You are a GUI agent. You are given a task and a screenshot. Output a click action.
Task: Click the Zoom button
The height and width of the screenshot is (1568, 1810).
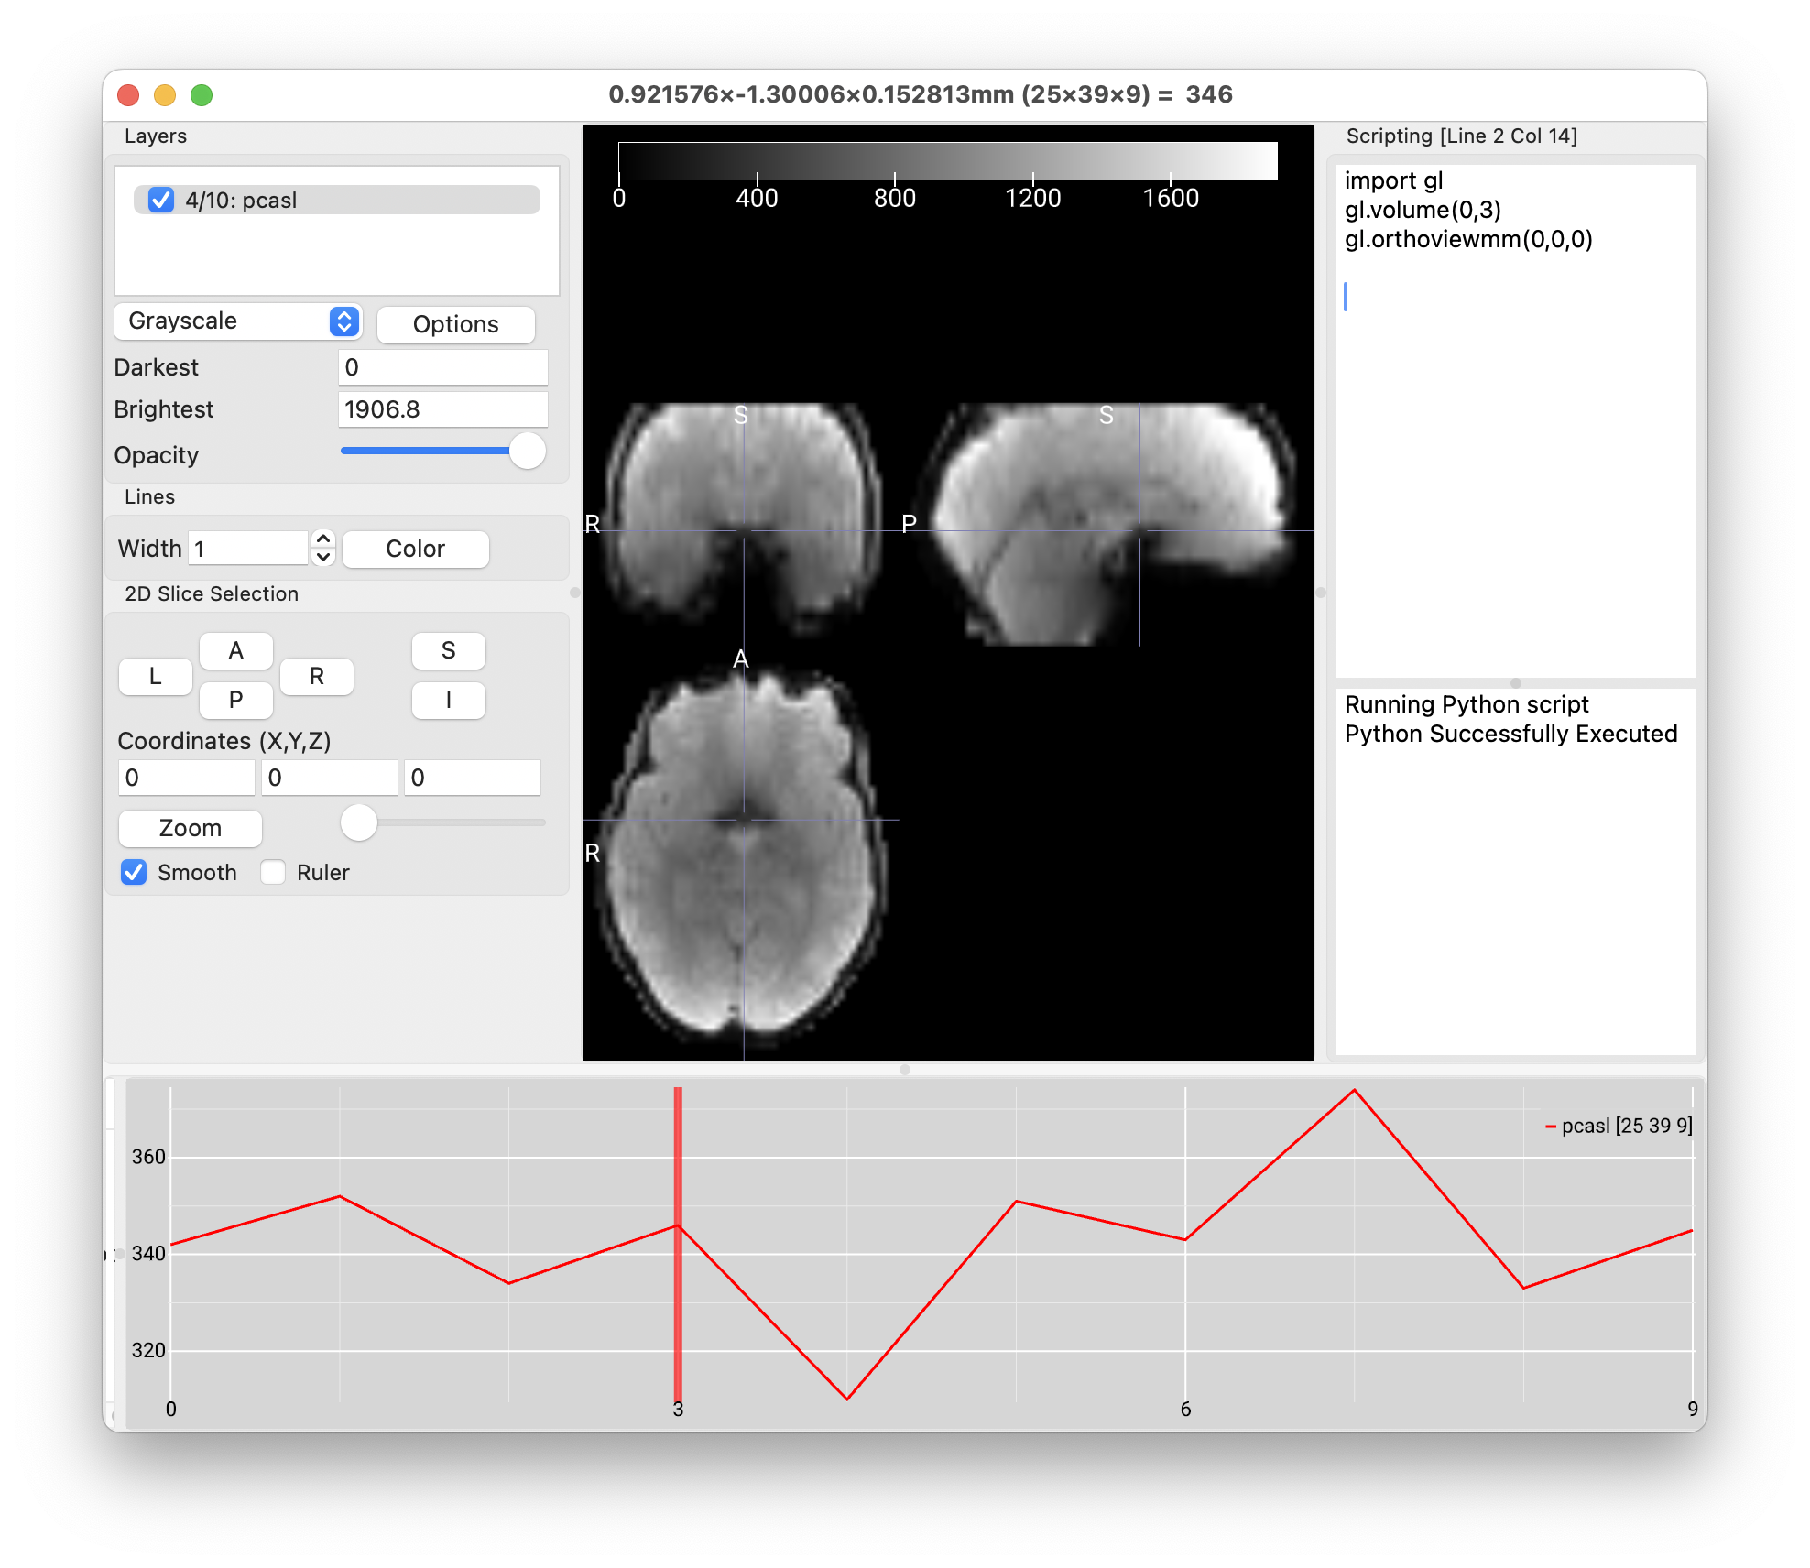tap(190, 828)
